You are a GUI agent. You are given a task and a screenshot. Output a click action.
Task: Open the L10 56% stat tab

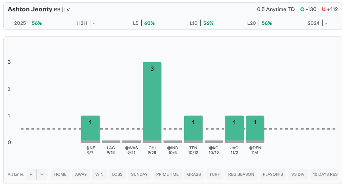point(201,23)
